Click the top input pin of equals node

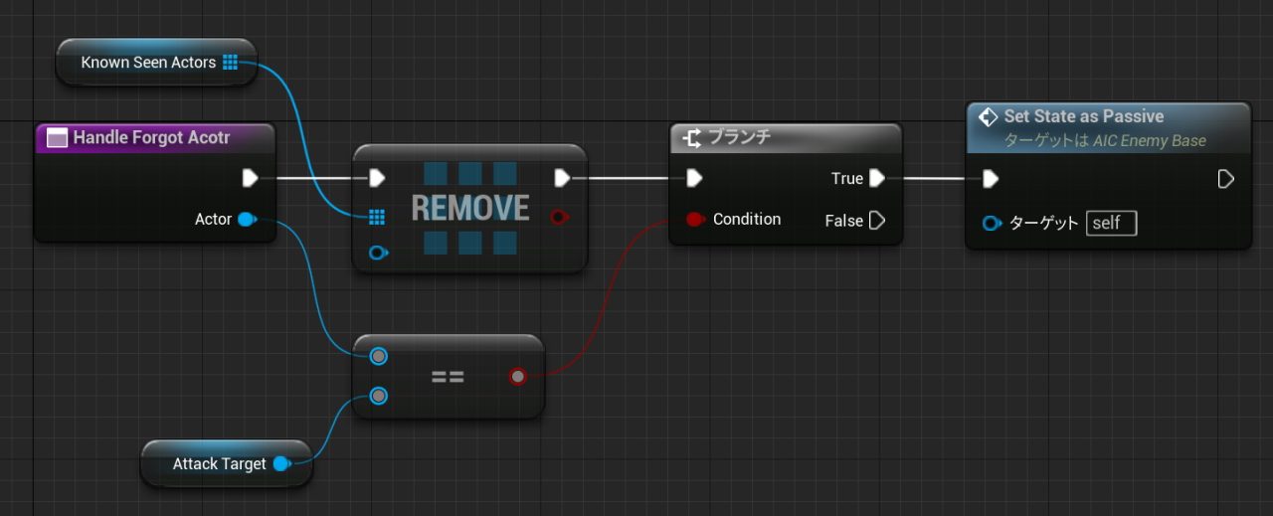[x=378, y=356]
